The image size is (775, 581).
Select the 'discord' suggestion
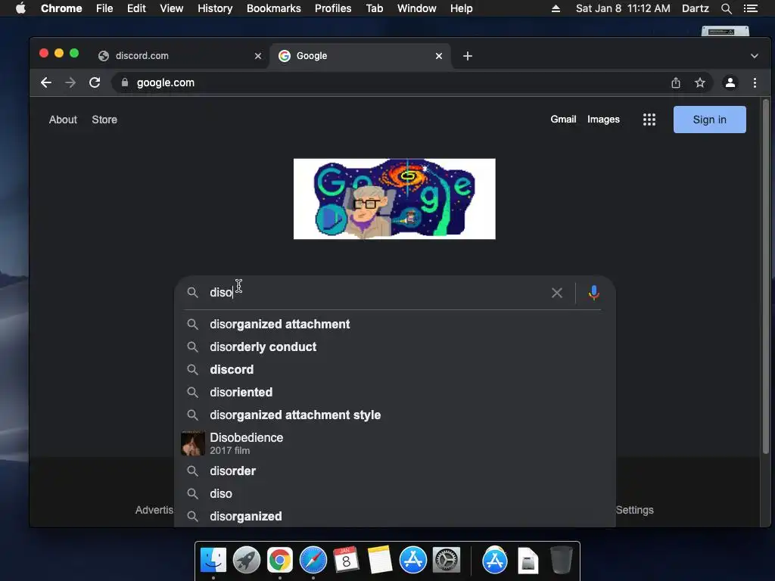pyautogui.click(x=395, y=369)
